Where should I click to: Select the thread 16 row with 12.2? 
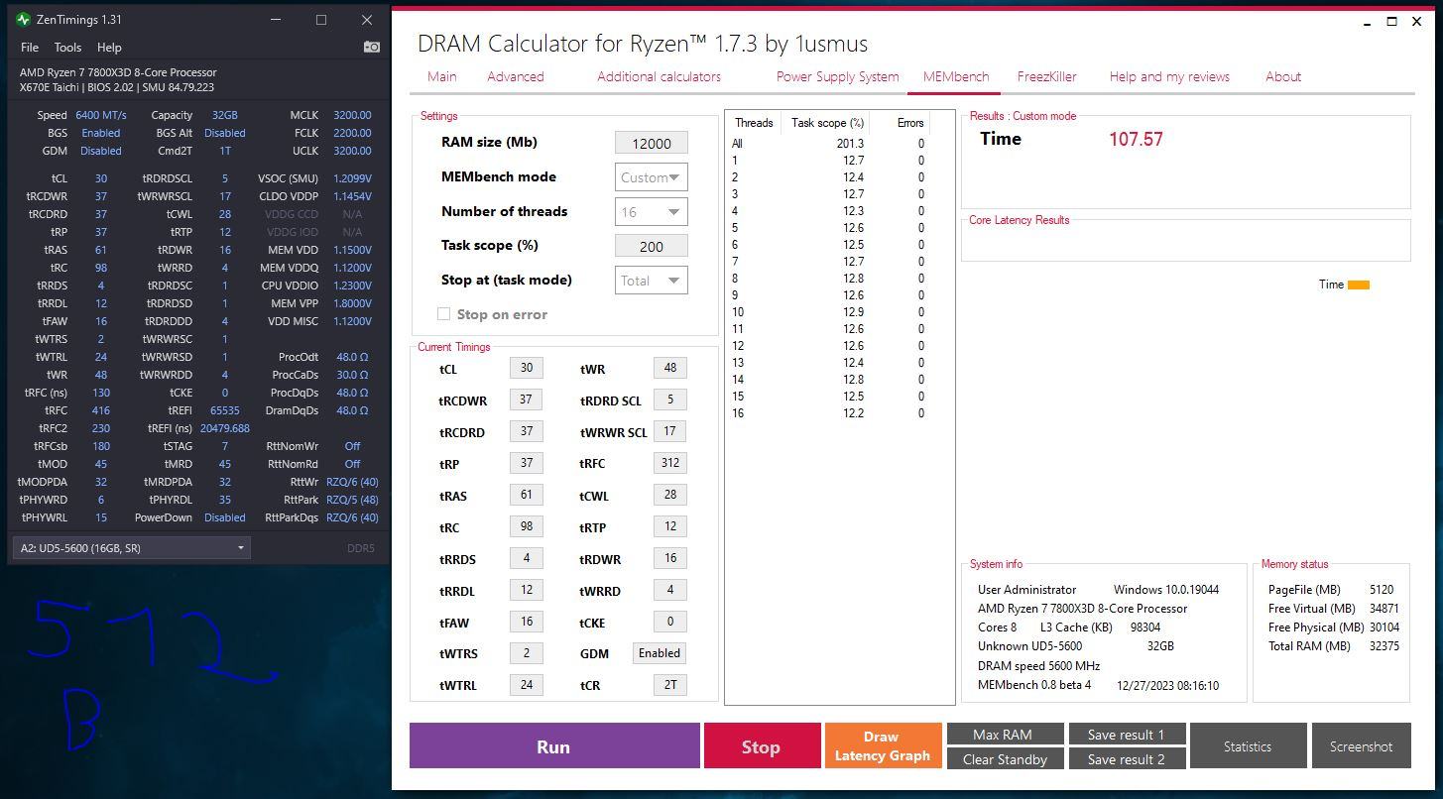pyautogui.click(x=828, y=413)
